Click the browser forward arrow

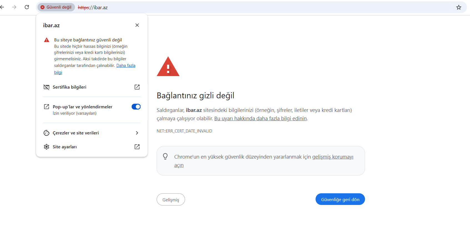coord(14,7)
